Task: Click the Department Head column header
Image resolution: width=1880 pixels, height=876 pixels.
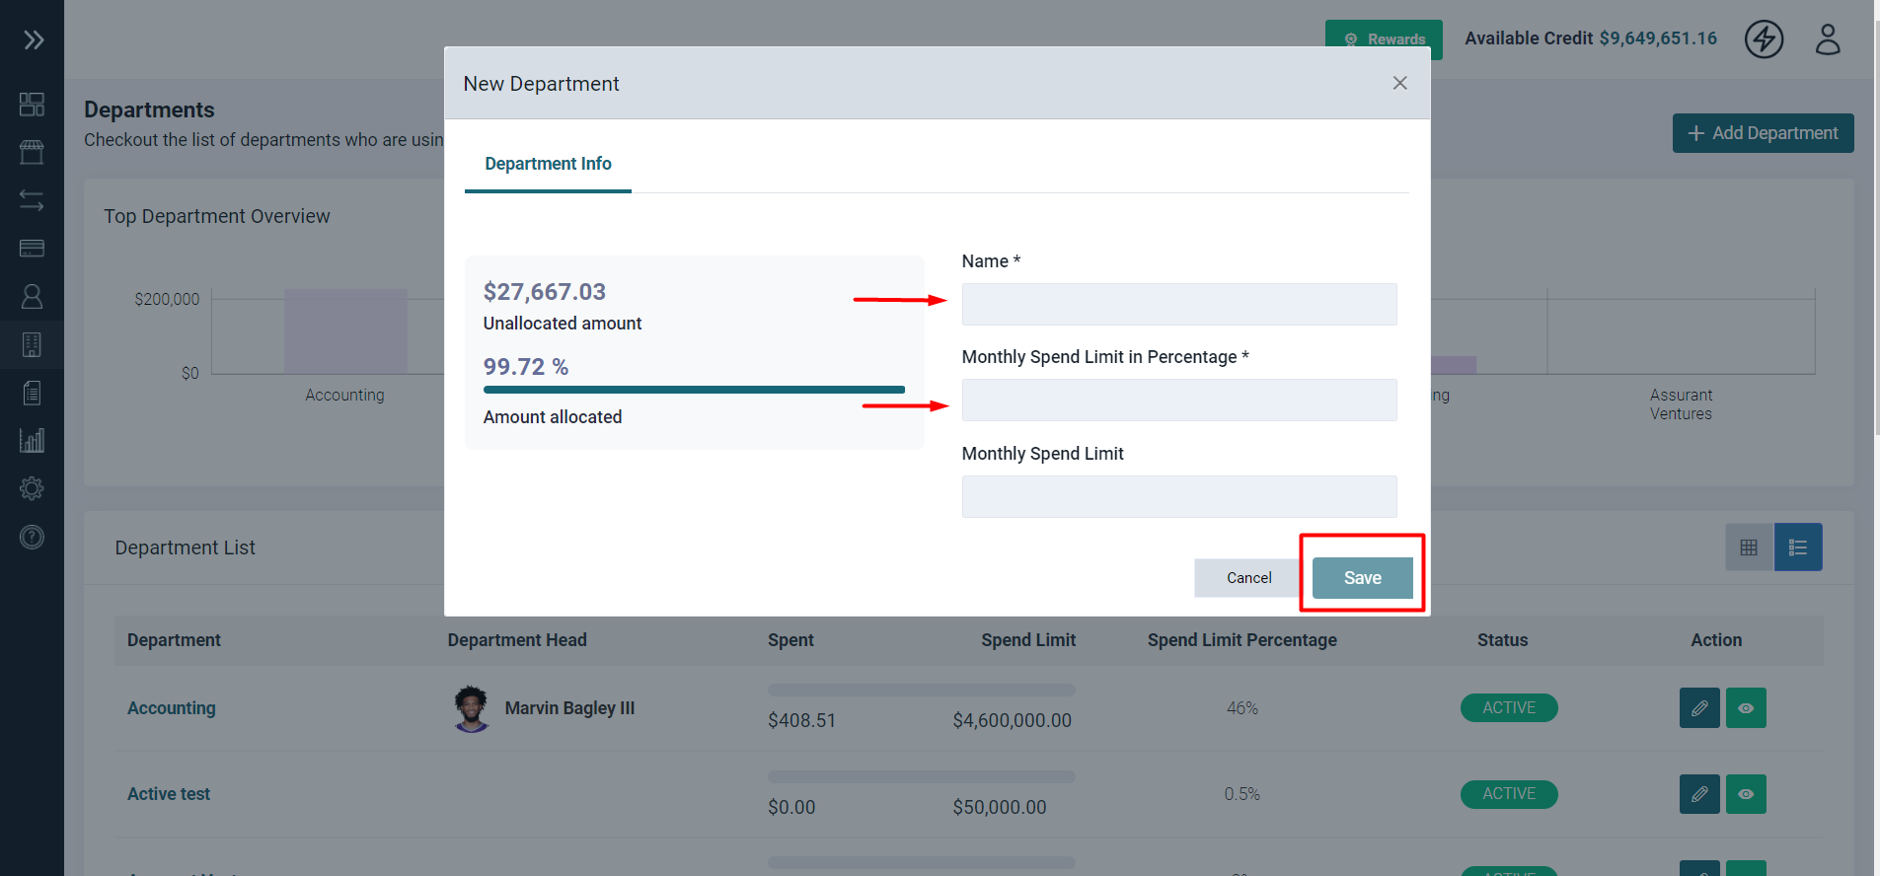Action: coord(517,640)
